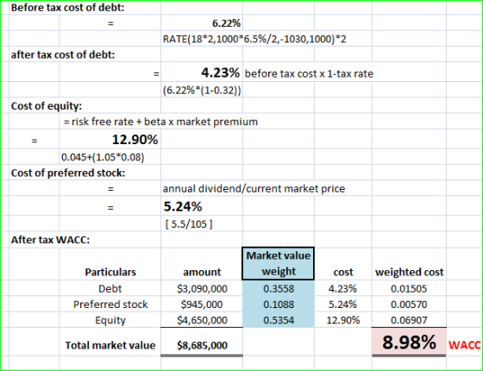Screen dimensions: 483x371
Task: Select the 0.06907 weighted cost cell
Action: pos(409,320)
